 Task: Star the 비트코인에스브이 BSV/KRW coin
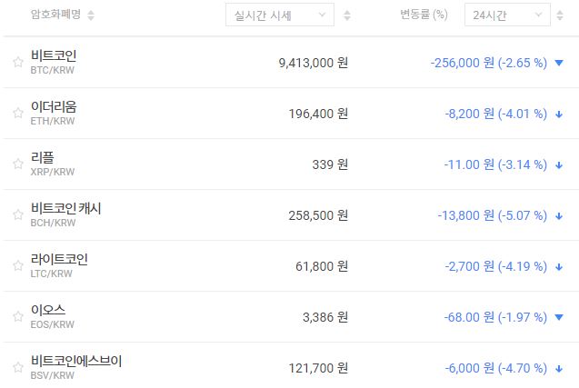pos(17,368)
